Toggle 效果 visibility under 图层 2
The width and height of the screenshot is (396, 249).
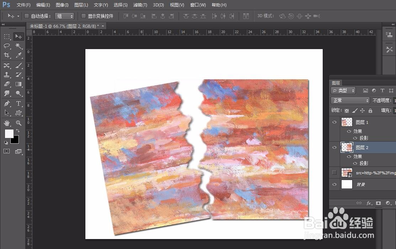(349, 157)
